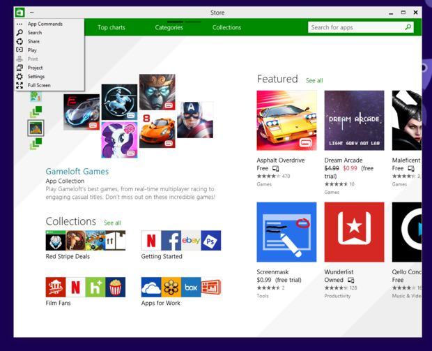Click the Box icon in Apps for Work
This screenshot has width=432, height=351.
tap(191, 287)
